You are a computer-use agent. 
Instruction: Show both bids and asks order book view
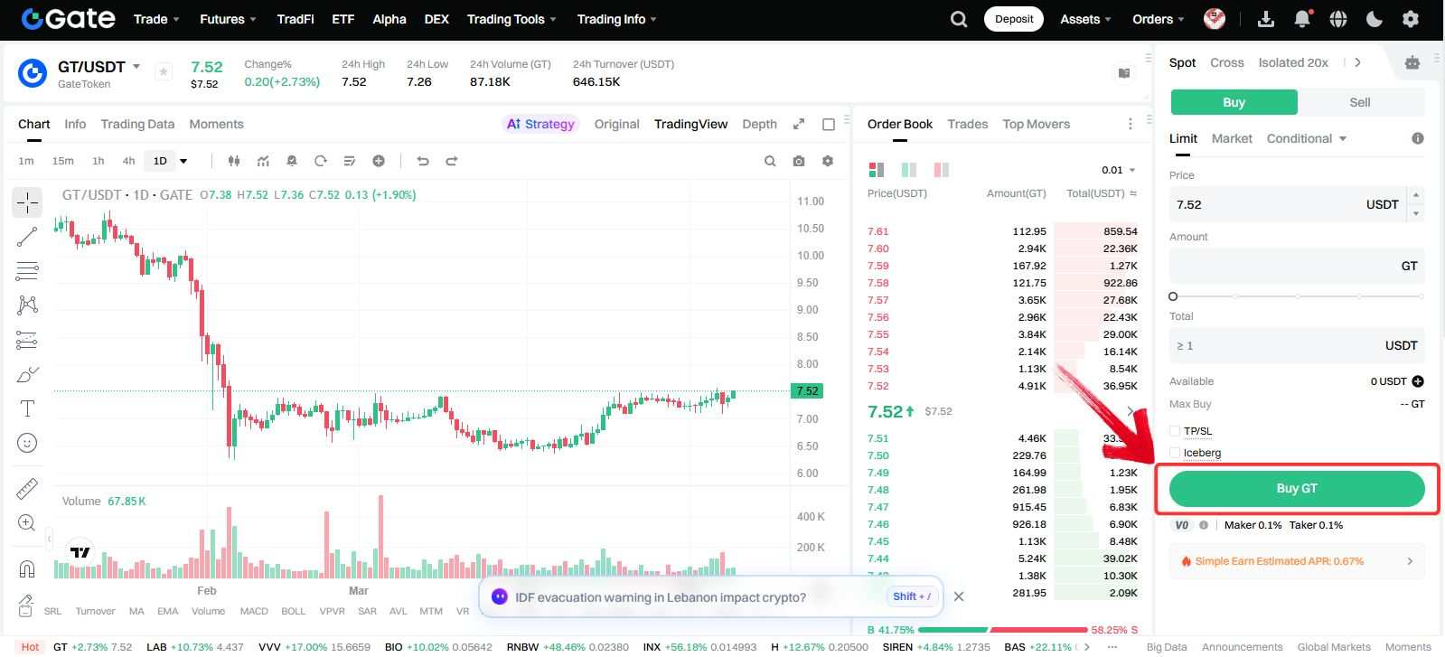[x=876, y=170]
